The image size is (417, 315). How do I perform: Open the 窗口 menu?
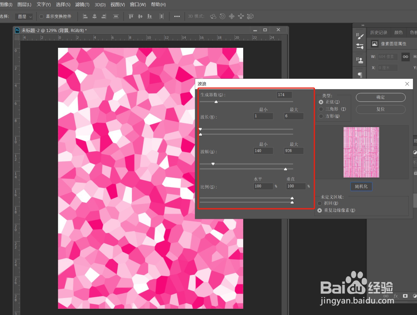click(x=138, y=4)
